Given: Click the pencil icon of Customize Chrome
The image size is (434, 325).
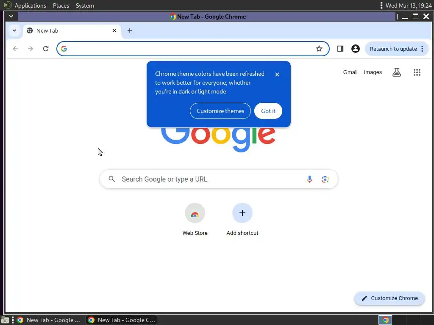Looking at the screenshot, I should (x=364, y=298).
